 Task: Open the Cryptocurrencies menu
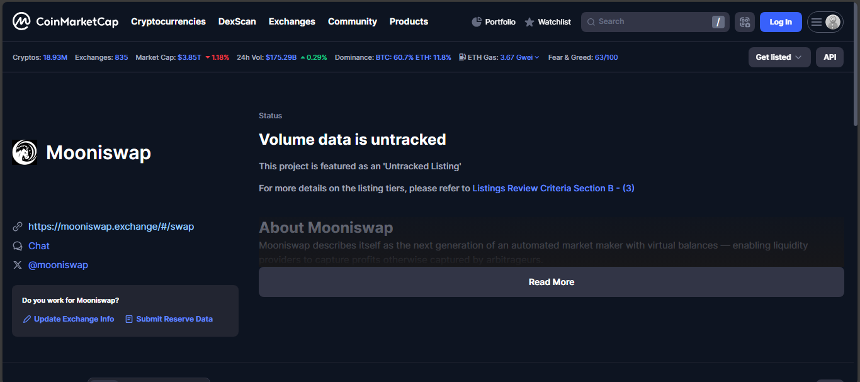(x=168, y=21)
